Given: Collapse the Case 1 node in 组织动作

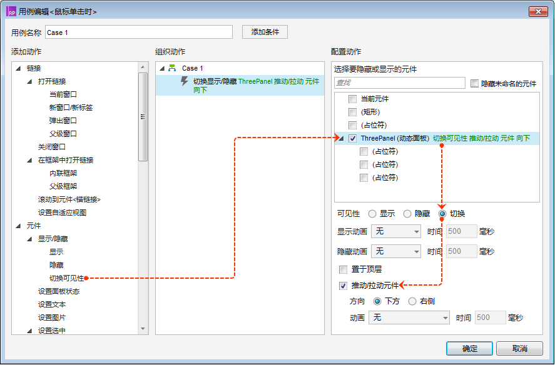Looking at the screenshot, I should (162, 68).
